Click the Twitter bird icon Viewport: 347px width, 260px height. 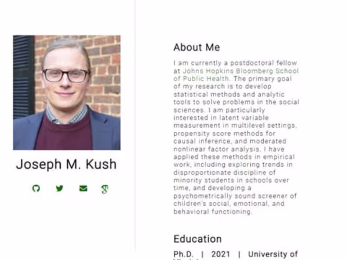pos(59,188)
